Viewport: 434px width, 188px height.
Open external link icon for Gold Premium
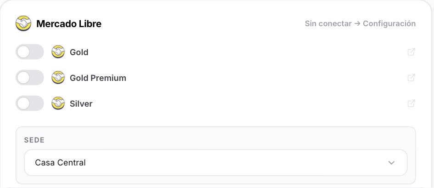click(411, 78)
